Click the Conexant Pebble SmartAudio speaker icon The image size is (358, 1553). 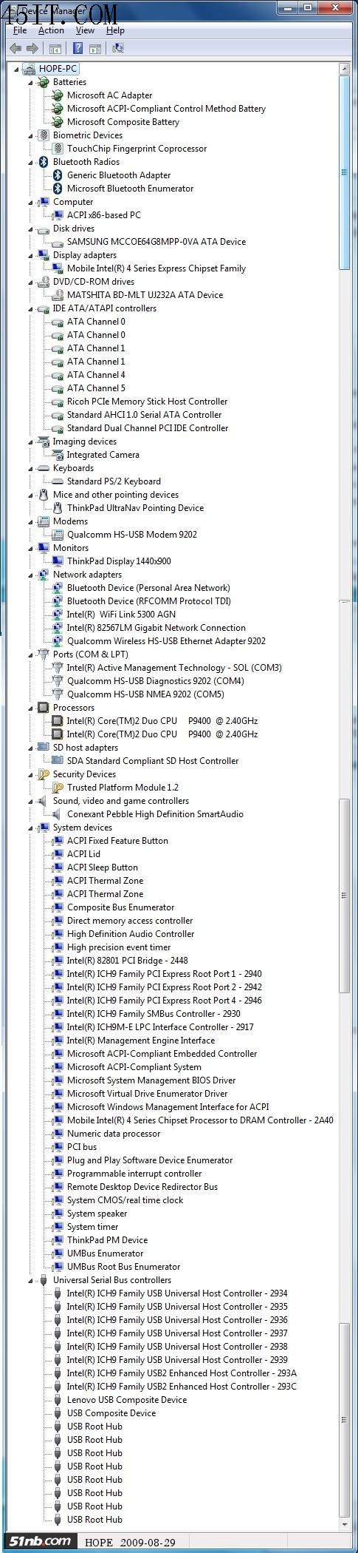point(58,814)
